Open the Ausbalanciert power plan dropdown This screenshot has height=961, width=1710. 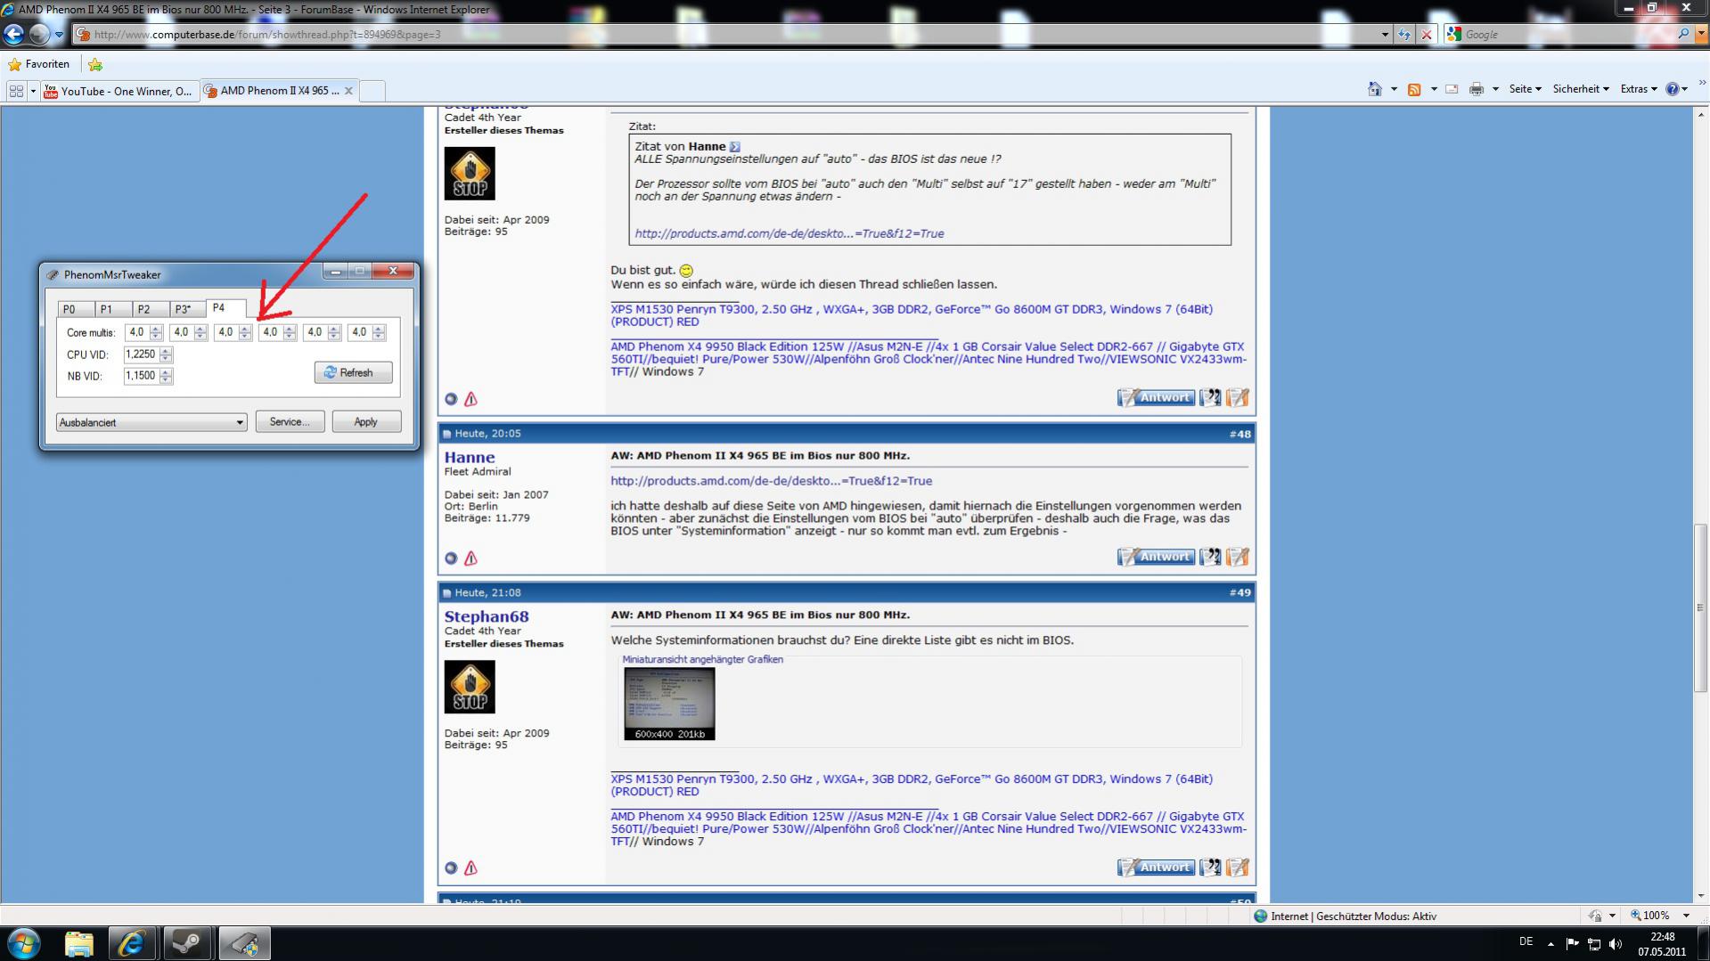(x=151, y=422)
